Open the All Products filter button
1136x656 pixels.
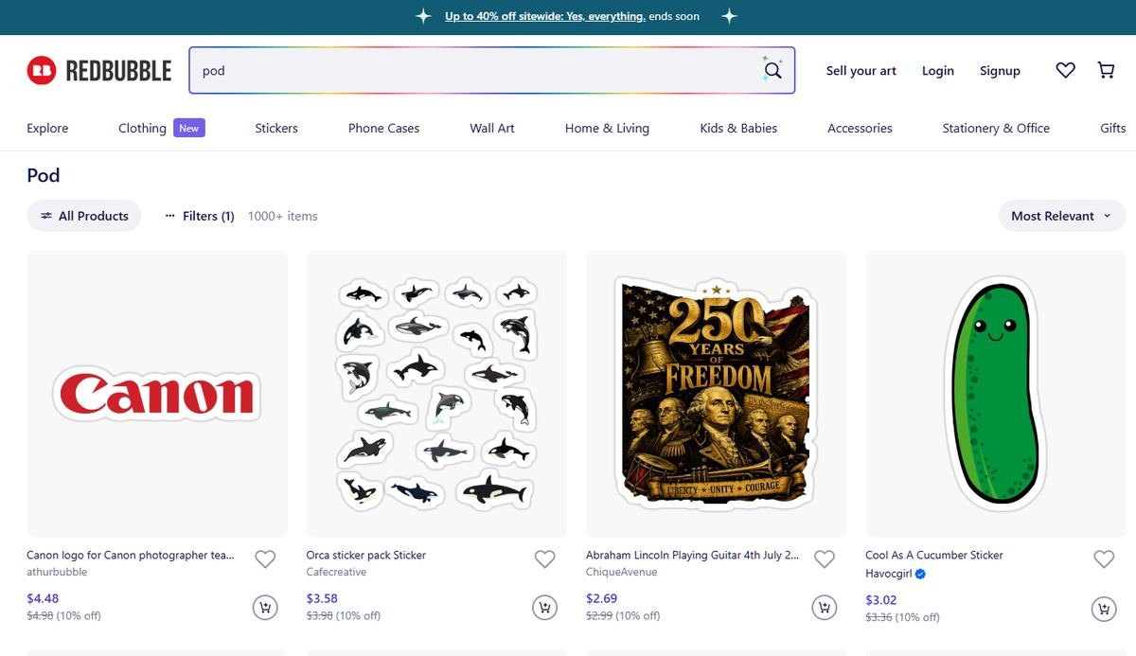[84, 216]
